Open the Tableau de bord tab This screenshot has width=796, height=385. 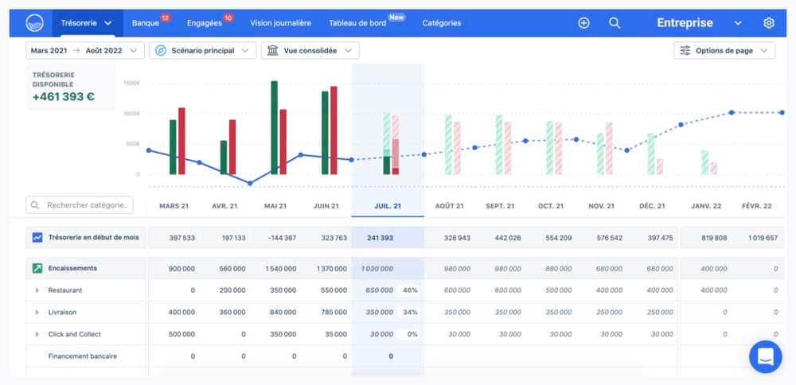pos(357,23)
